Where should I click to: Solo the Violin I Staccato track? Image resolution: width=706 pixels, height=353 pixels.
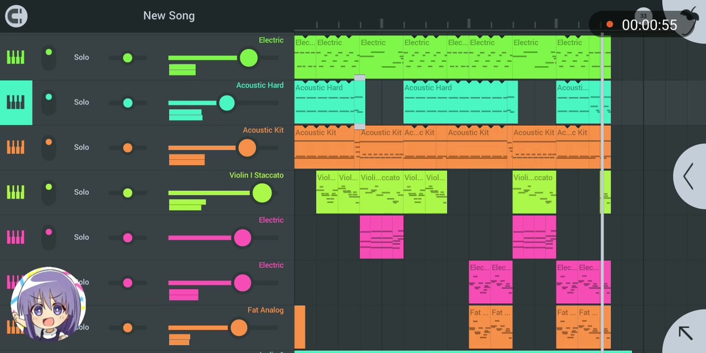pos(82,192)
